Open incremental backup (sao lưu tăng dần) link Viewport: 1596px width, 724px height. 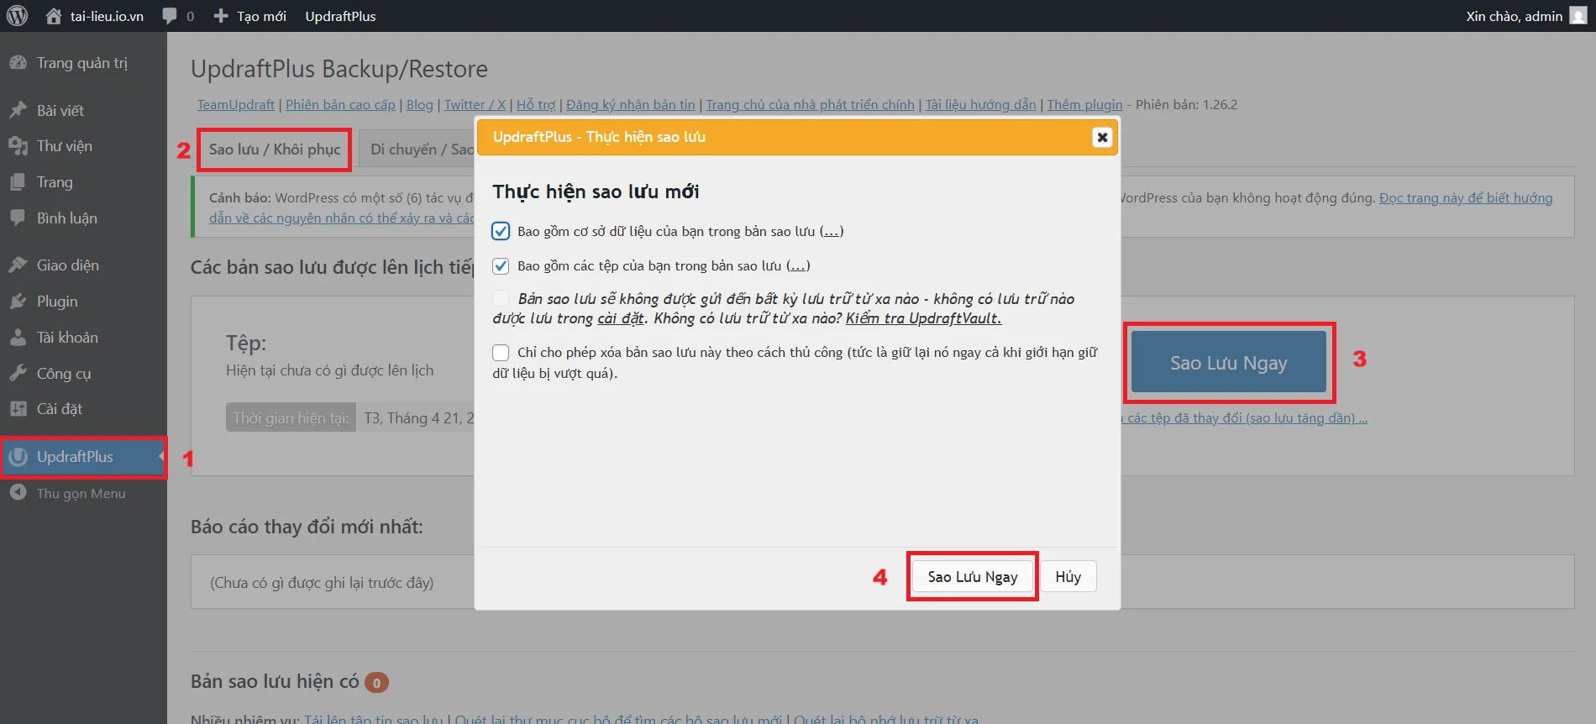[x=1244, y=418]
